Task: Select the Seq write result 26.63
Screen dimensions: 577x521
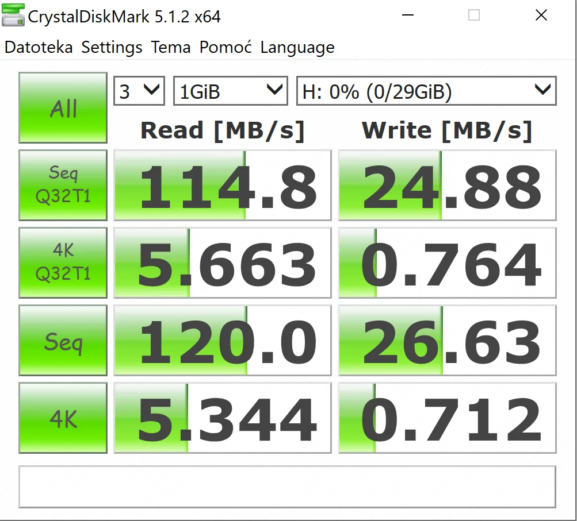Action: coord(448,340)
